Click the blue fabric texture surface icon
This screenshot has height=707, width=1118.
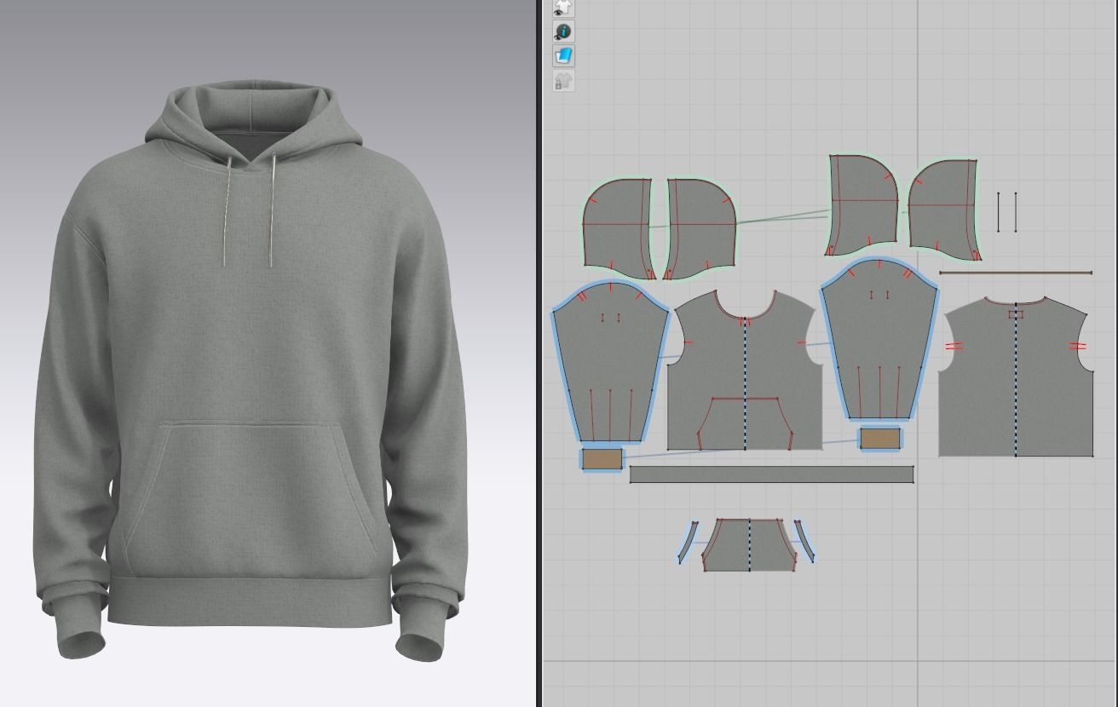pyautogui.click(x=563, y=56)
